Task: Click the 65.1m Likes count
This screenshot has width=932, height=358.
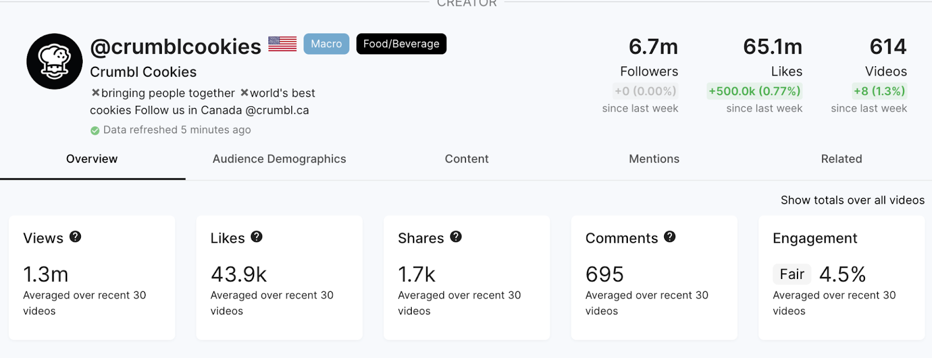Action: coord(772,46)
